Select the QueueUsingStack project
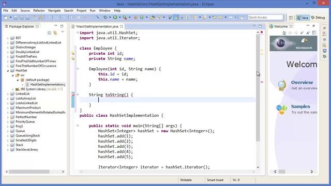The image size is (331, 186). [x=27, y=135]
